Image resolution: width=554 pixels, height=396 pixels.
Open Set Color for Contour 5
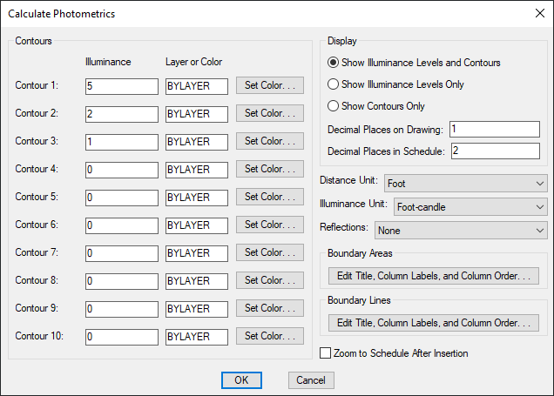click(x=270, y=197)
